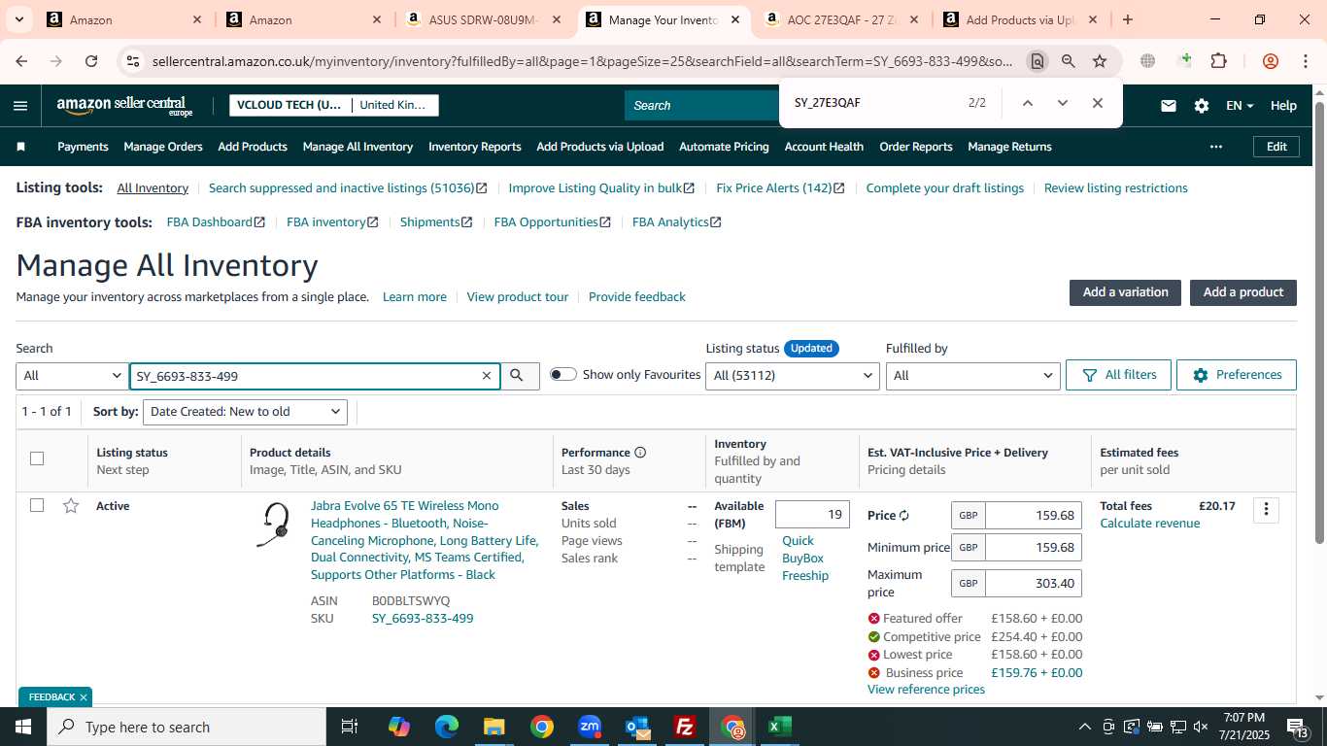The height and width of the screenshot is (746, 1327).
Task: Reload the page with browser refresh button
Action: (91, 61)
